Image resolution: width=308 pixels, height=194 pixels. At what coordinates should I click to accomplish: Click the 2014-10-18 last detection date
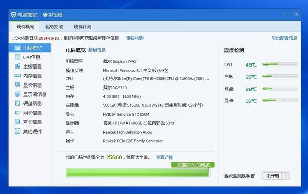(x=49, y=38)
